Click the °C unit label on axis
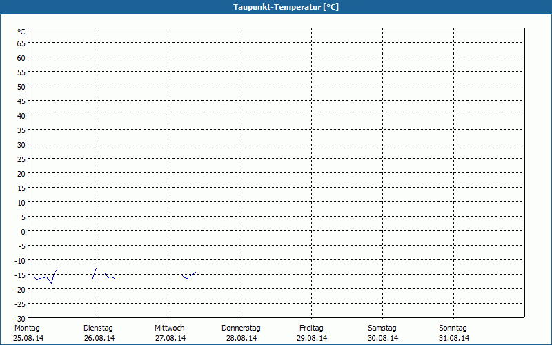 (x=21, y=32)
